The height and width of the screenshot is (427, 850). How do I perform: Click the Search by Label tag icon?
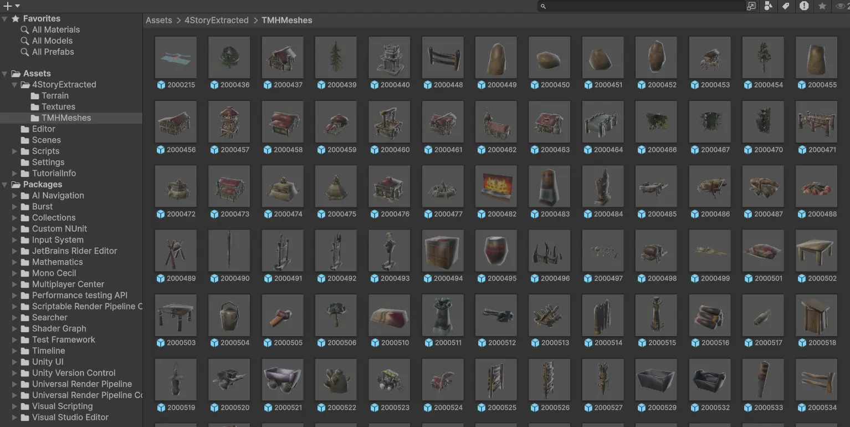pos(786,6)
